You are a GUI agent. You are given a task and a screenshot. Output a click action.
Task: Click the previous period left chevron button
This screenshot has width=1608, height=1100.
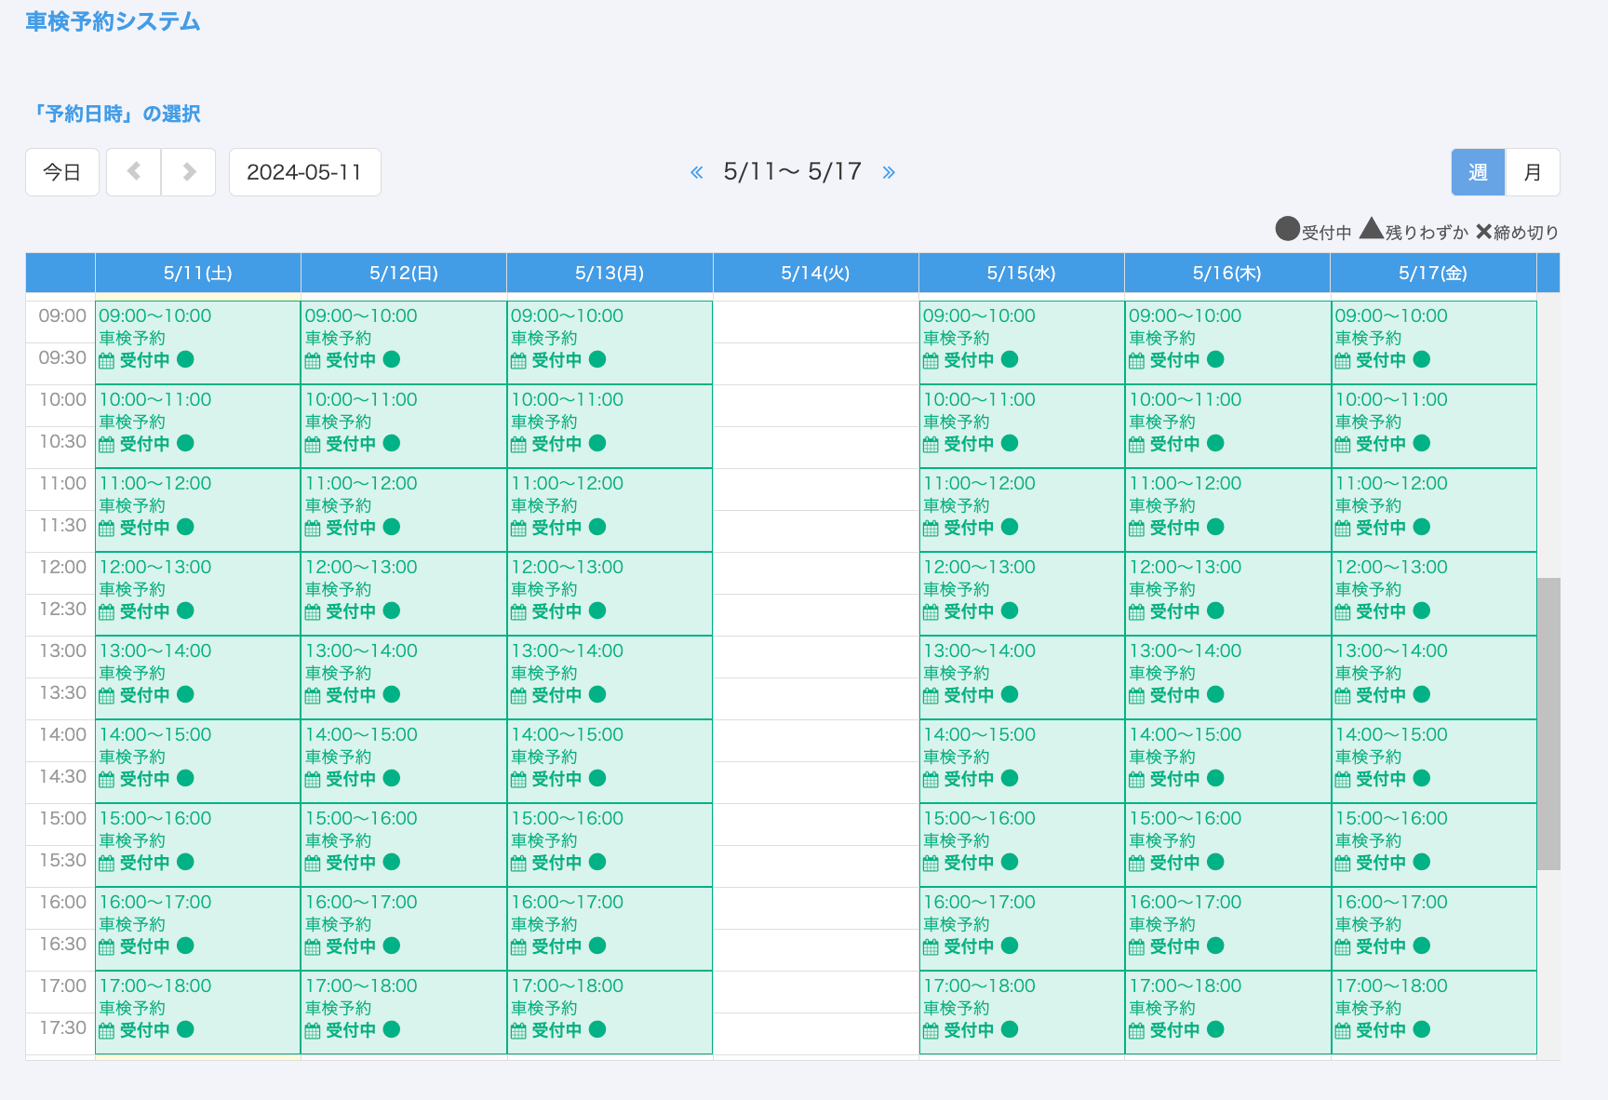pyautogui.click(x=134, y=172)
